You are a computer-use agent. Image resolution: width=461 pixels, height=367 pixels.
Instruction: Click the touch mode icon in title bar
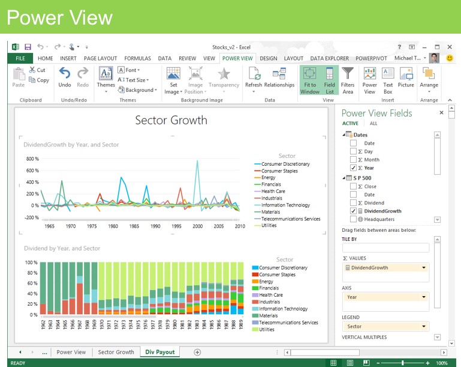coord(72,47)
